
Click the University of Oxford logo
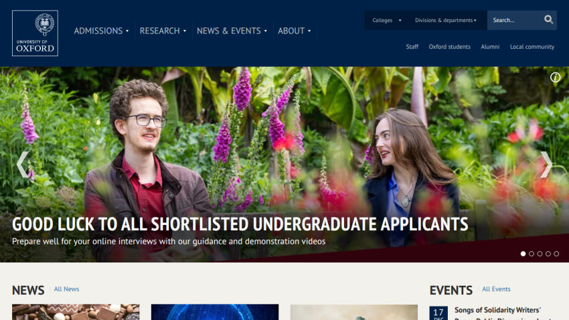point(35,33)
